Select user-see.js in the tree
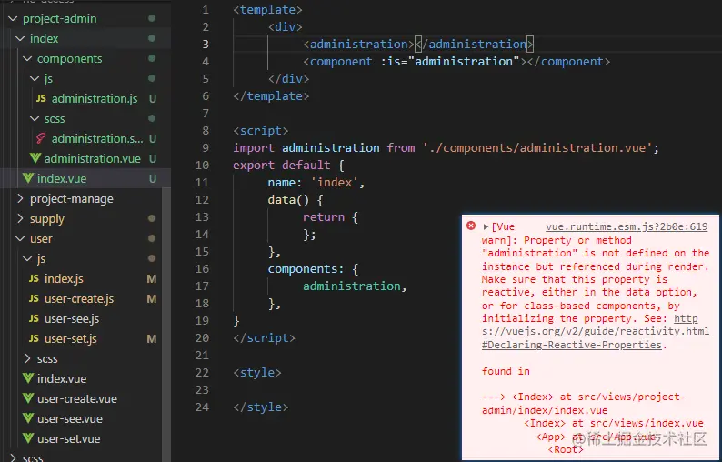The height and width of the screenshot is (462, 722). tap(72, 318)
